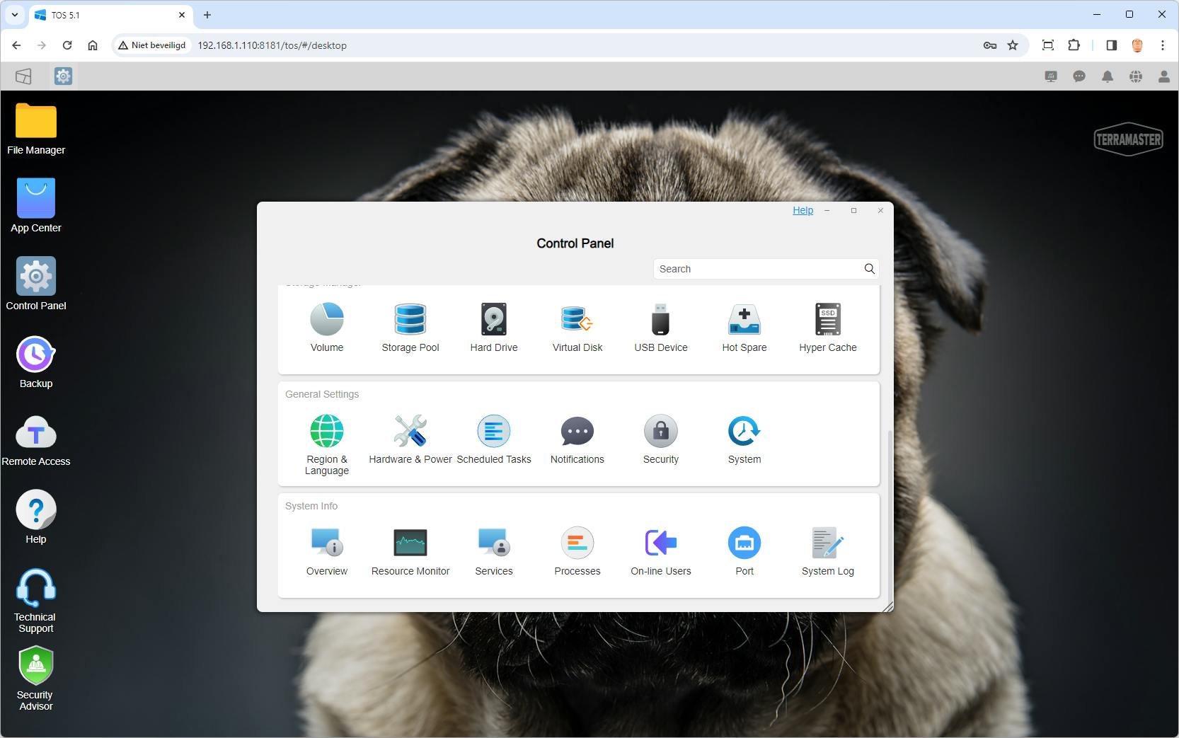Launch Security Advisor
The height and width of the screenshot is (738, 1179).
pyautogui.click(x=36, y=679)
